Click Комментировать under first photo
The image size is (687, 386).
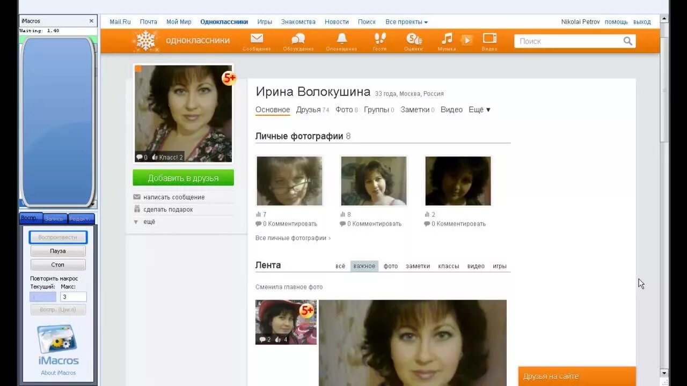293,224
